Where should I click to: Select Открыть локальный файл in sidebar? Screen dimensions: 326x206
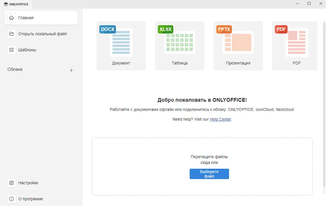point(41,34)
